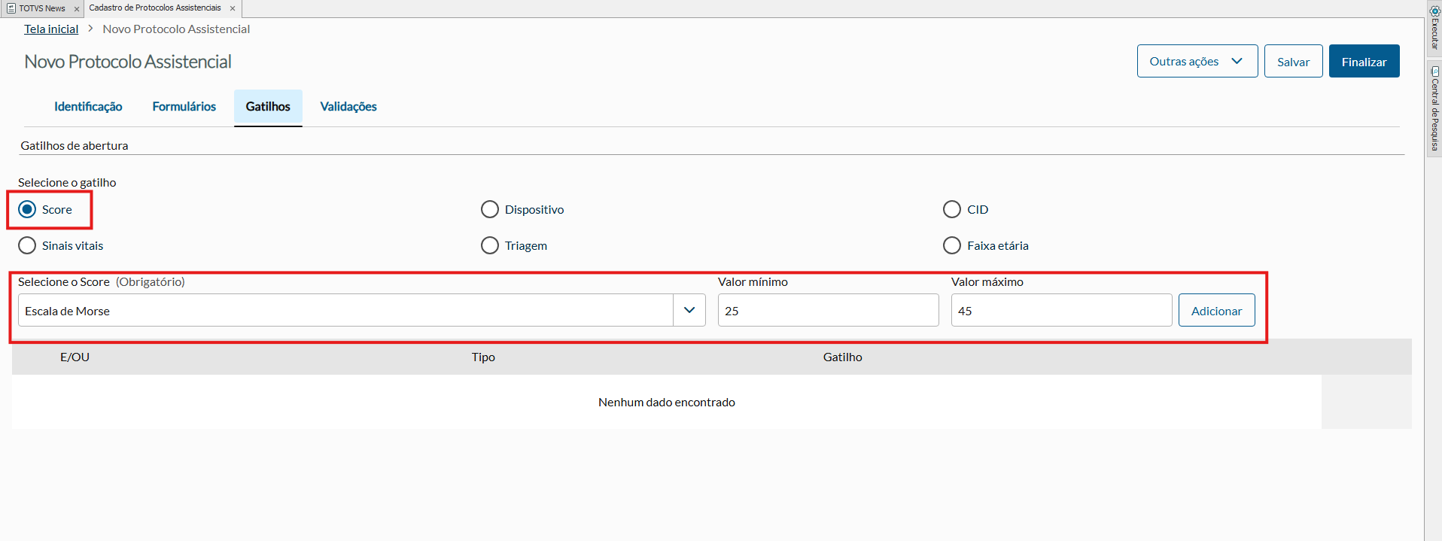Follow the Tela inicial breadcrumb link
This screenshot has height=541, width=1442.
[x=51, y=29]
